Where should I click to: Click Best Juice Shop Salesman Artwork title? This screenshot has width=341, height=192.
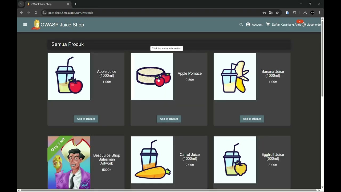pos(107,159)
